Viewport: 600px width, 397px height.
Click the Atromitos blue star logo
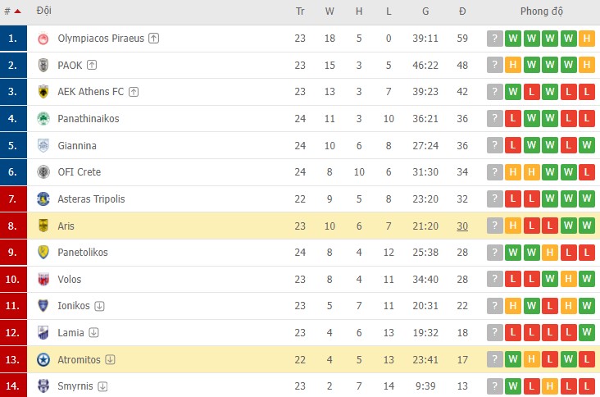(43, 359)
